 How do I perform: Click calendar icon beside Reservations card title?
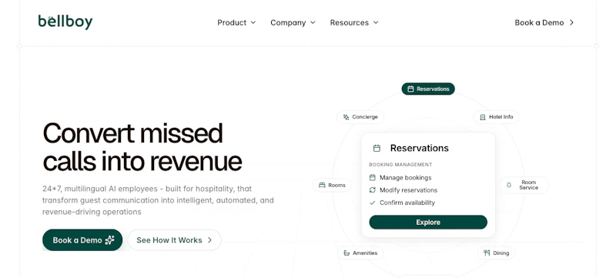pyautogui.click(x=377, y=148)
